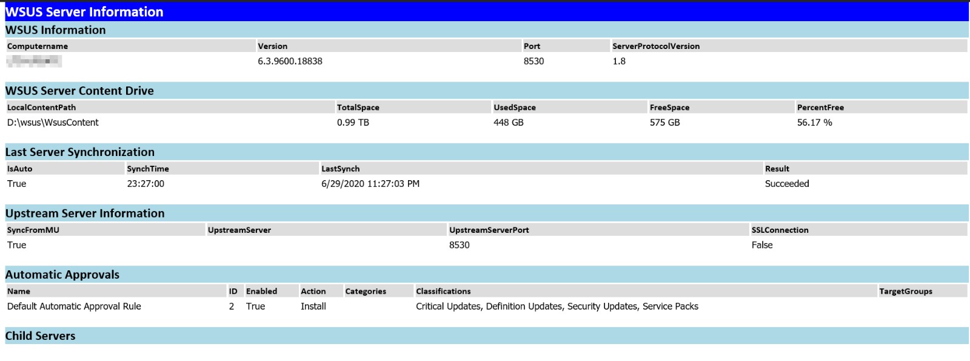Select the 448 GB used space value
Viewport: 970px width, 361px height.
coord(508,122)
